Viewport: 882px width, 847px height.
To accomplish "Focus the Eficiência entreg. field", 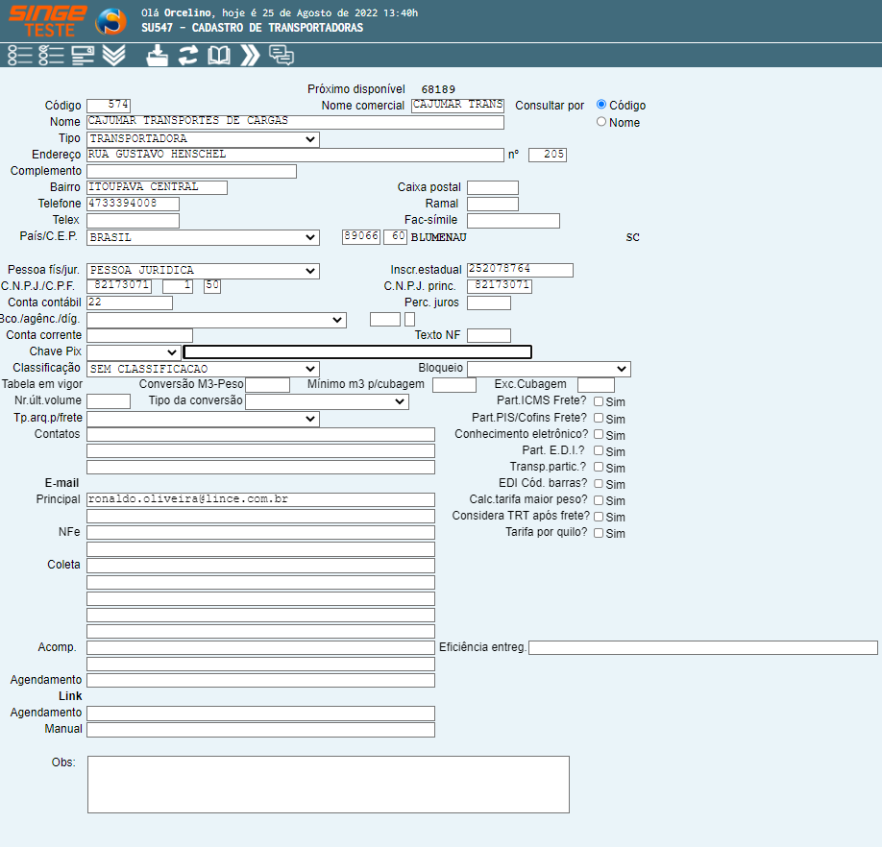I will point(703,647).
